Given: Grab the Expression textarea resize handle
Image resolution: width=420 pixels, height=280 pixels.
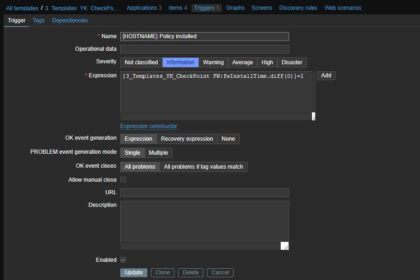Looking at the screenshot, I should 314,116.
